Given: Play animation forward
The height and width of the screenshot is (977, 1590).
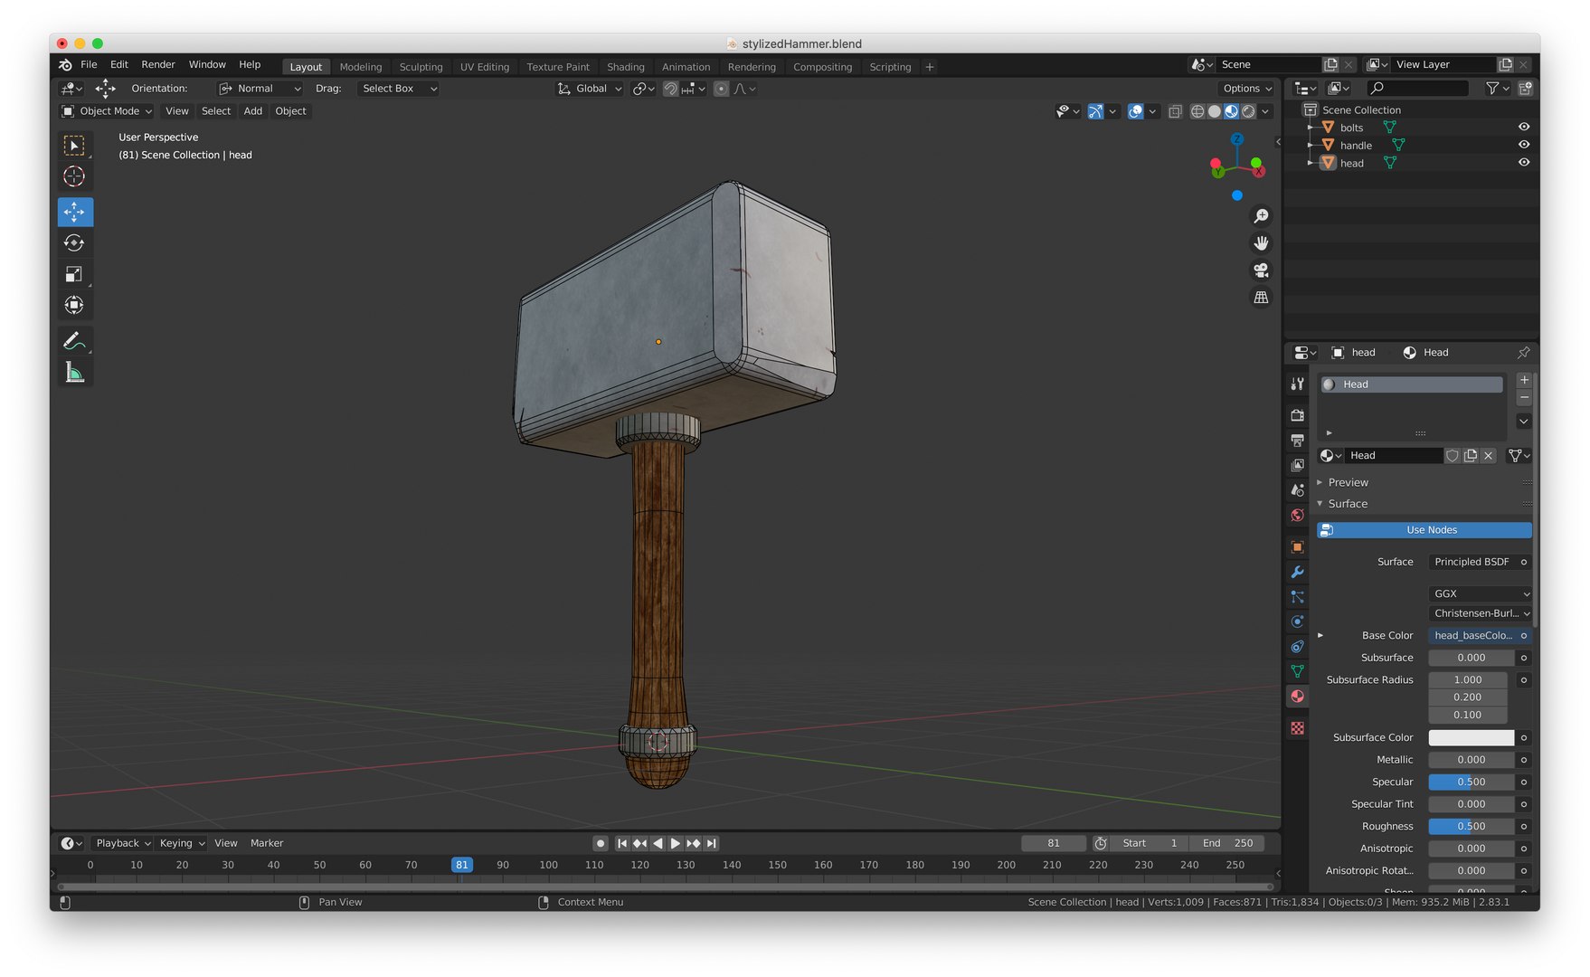Looking at the screenshot, I should pos(676,843).
